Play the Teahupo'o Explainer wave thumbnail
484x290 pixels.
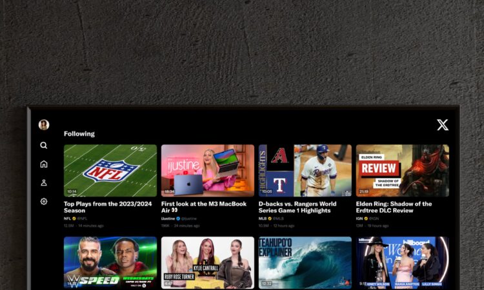point(305,262)
